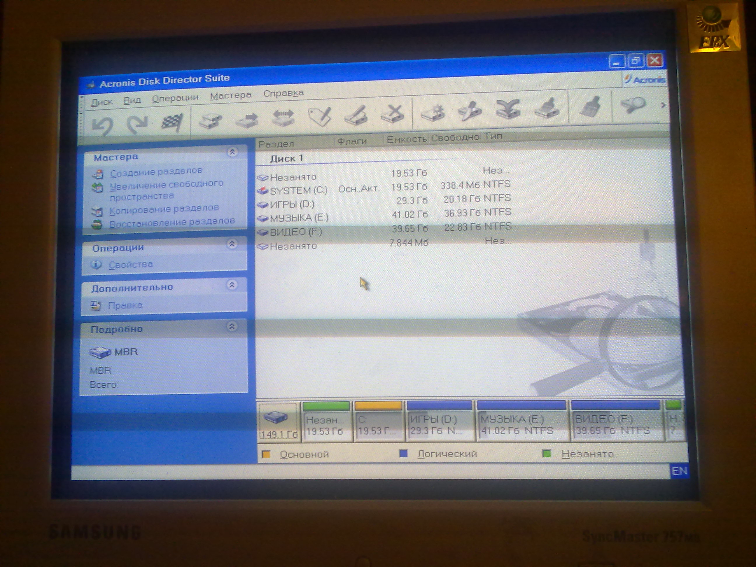Select the ИГРЫ (D:) block in disk map
This screenshot has width=756, height=567.
pyautogui.click(x=439, y=421)
